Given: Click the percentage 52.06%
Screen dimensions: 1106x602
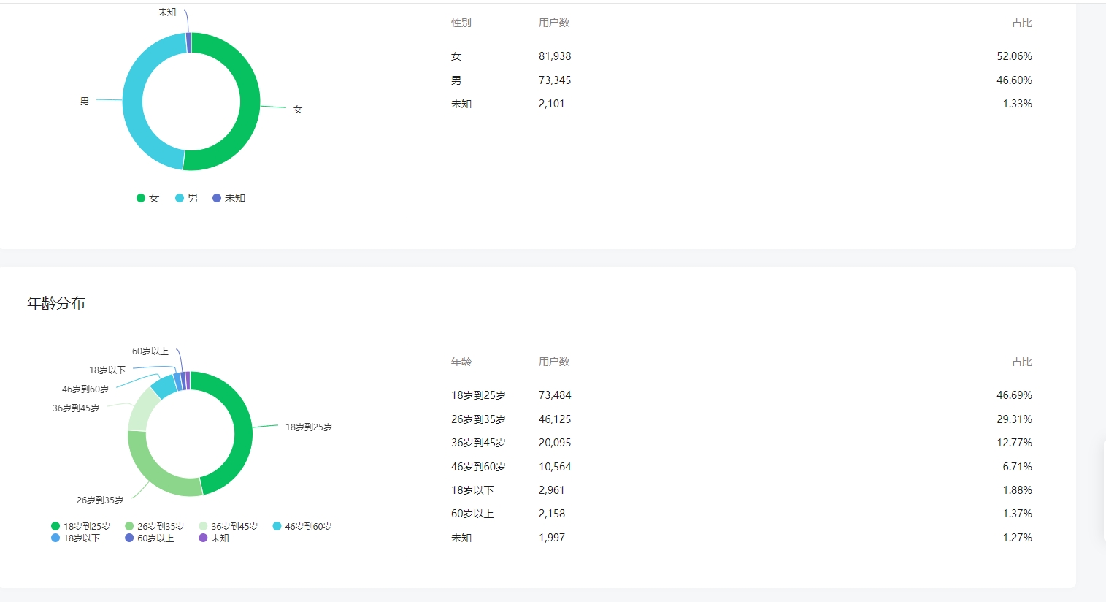Looking at the screenshot, I should (x=1015, y=56).
